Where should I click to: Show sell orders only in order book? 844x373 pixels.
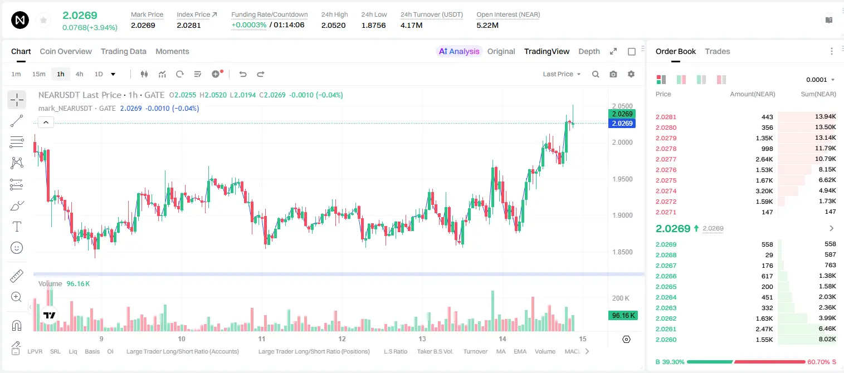point(721,80)
